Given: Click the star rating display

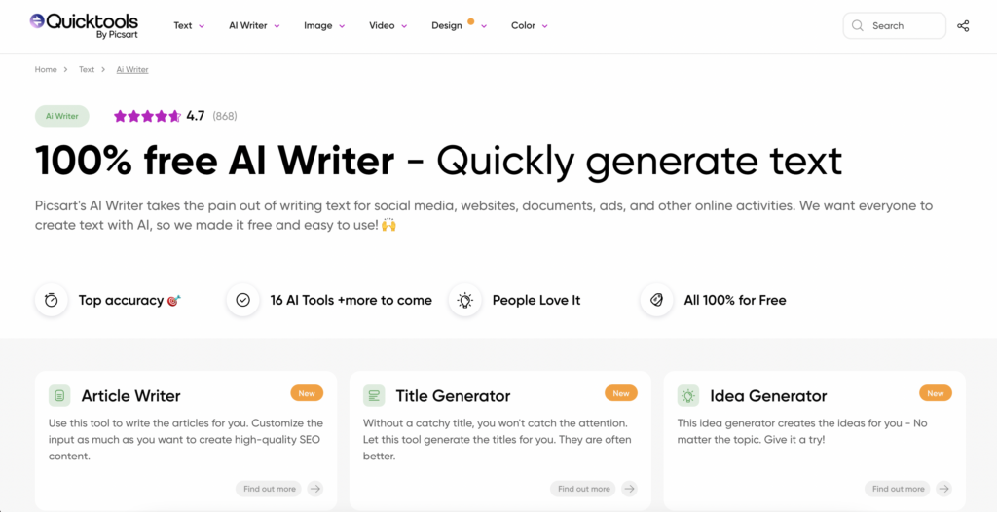Looking at the screenshot, I should (x=147, y=116).
